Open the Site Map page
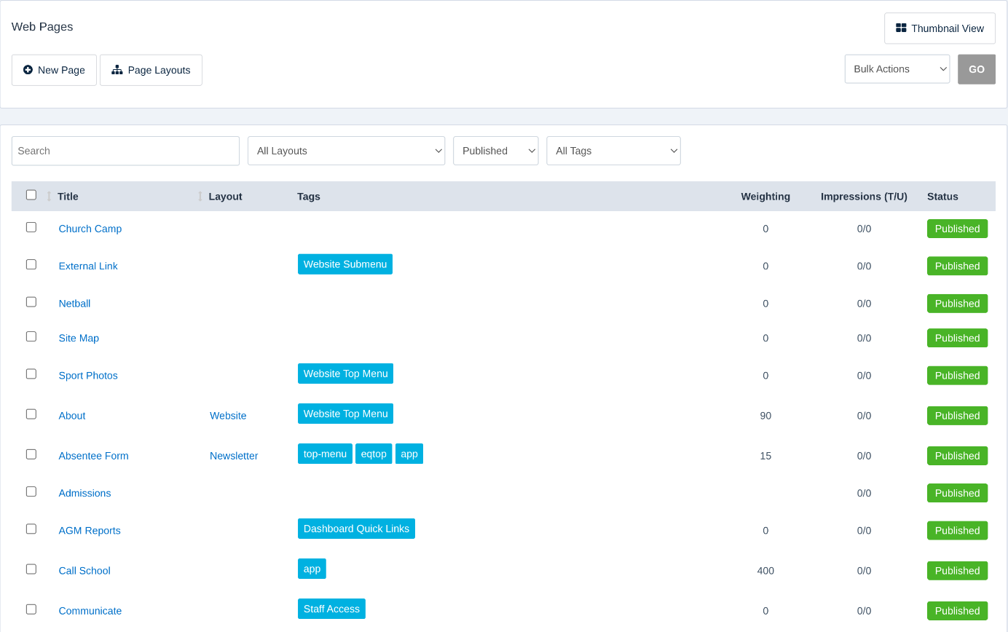Image resolution: width=1008 pixels, height=632 pixels. [79, 338]
